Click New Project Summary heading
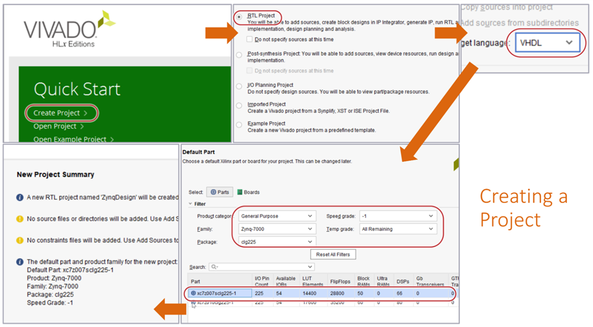The width and height of the screenshot is (593, 327). [x=55, y=175]
